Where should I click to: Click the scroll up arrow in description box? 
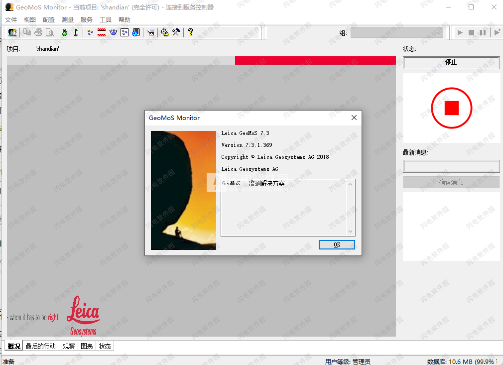click(350, 184)
